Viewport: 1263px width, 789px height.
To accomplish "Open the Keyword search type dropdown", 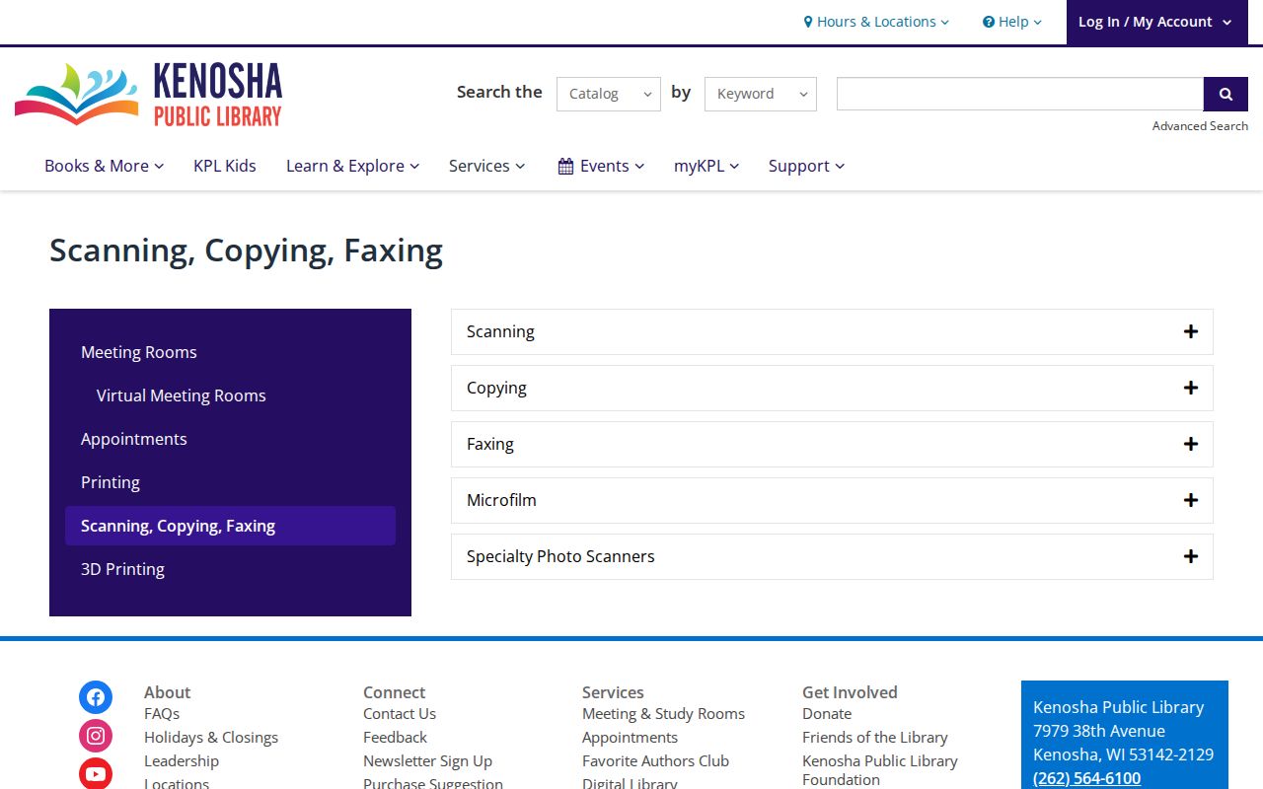I will point(761,94).
